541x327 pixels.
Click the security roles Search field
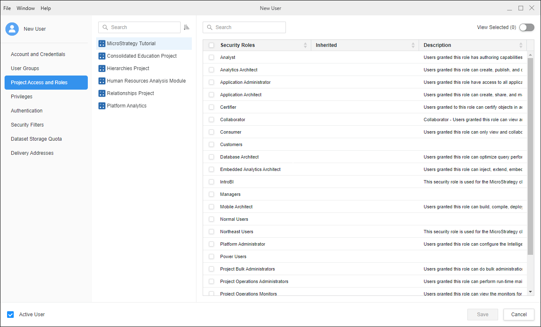click(244, 27)
